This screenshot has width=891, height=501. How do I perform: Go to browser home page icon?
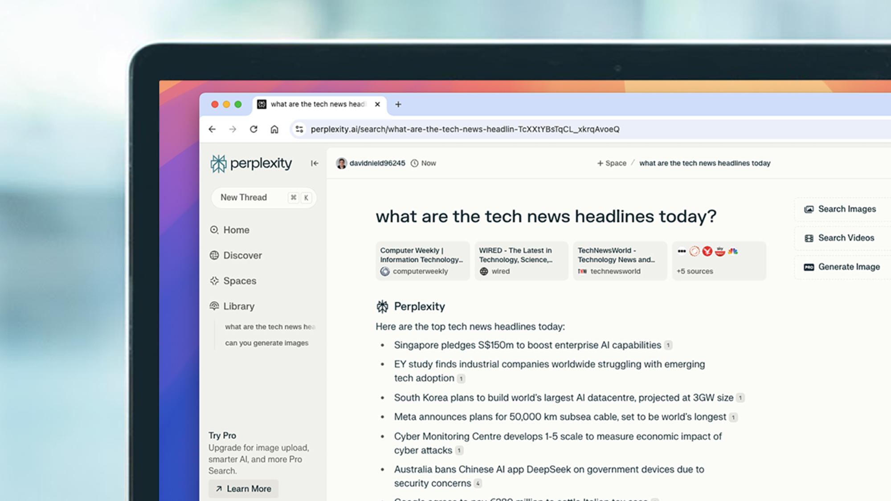click(274, 129)
